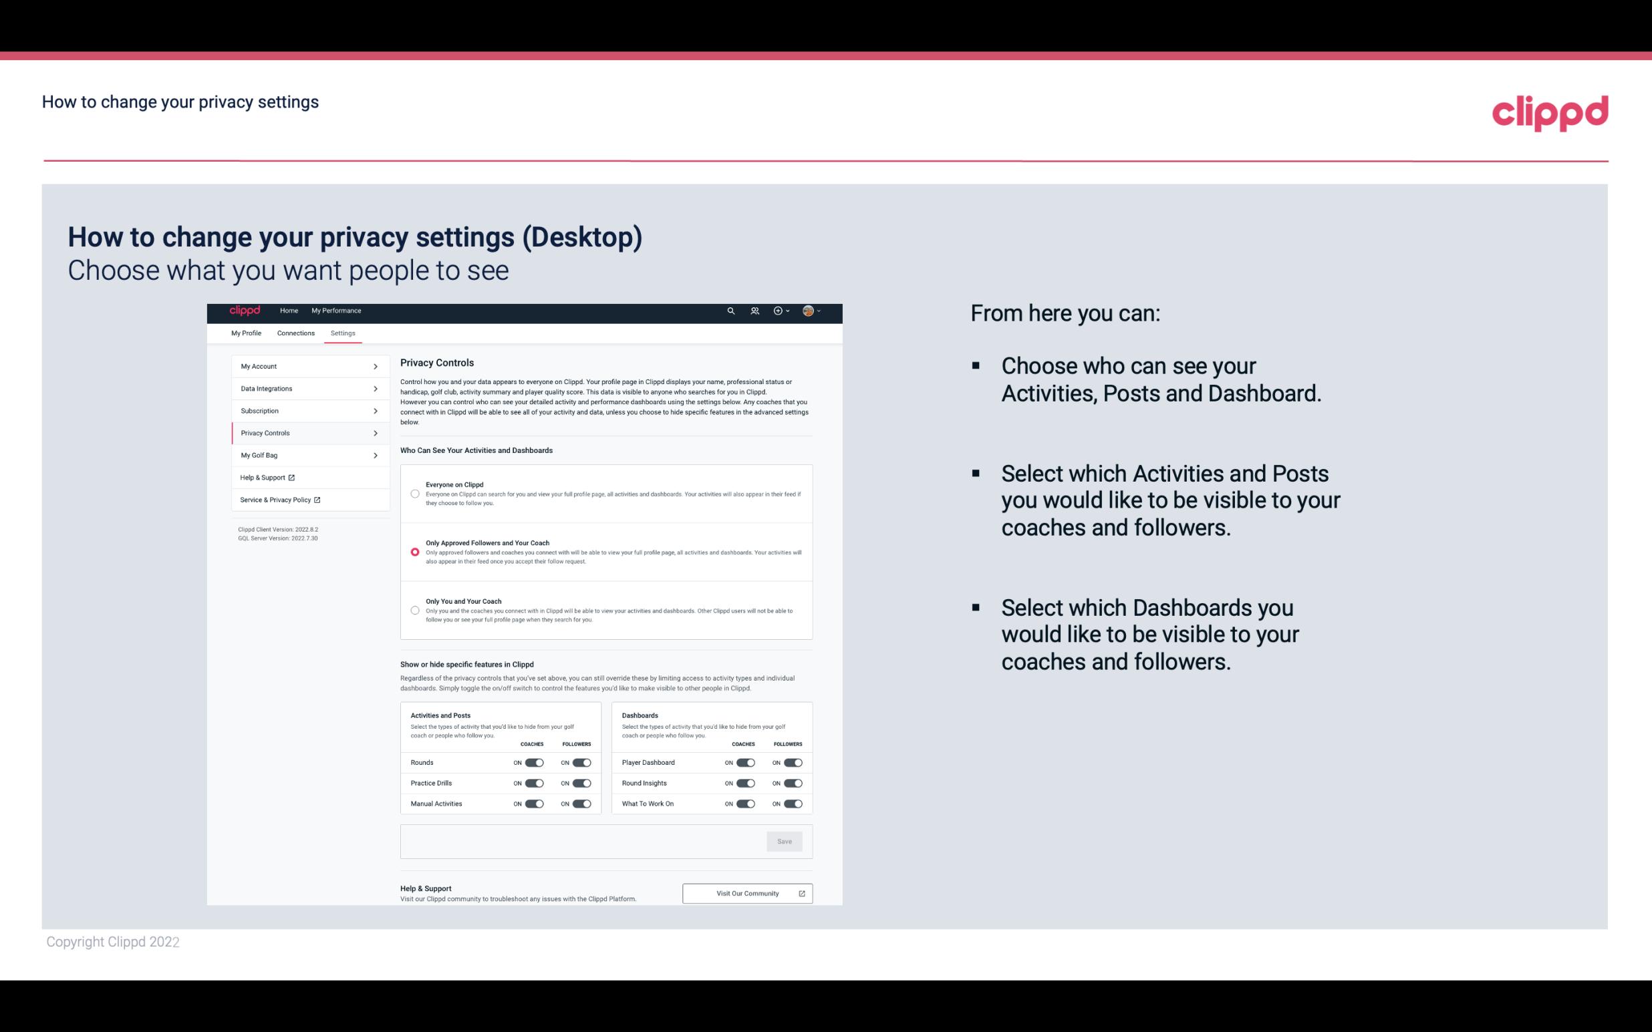Toggle Practice Drills visibility for Coaches ON
Image resolution: width=1652 pixels, height=1032 pixels.
tap(533, 784)
